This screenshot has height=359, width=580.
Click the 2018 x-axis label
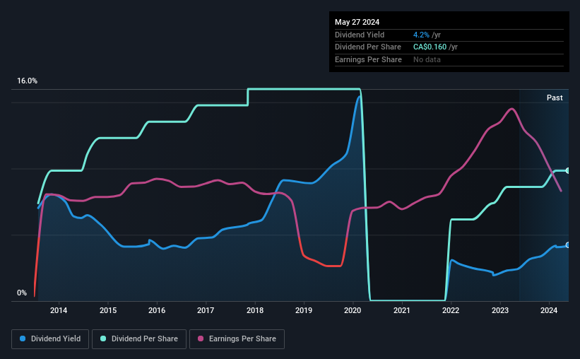(255, 310)
